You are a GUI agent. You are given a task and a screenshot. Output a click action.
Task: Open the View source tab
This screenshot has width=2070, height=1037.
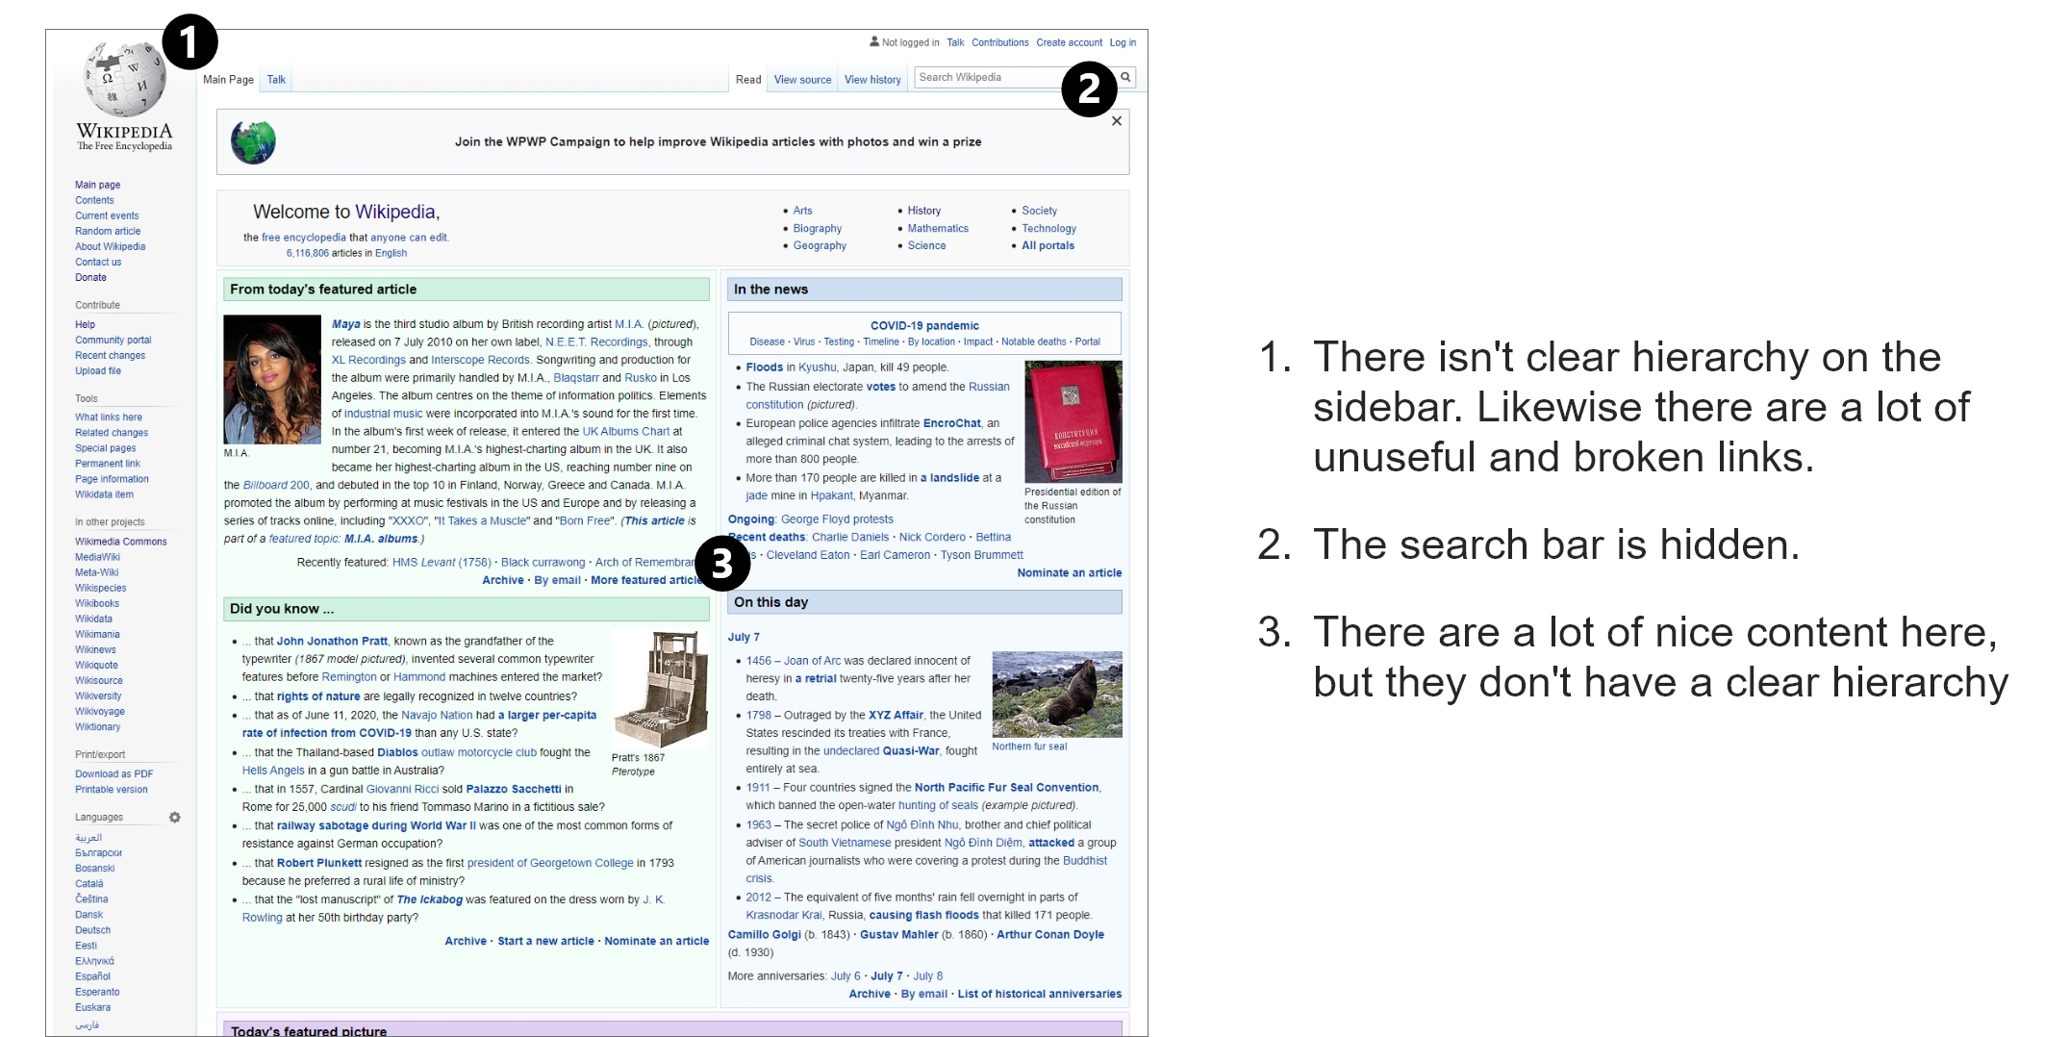click(x=802, y=80)
